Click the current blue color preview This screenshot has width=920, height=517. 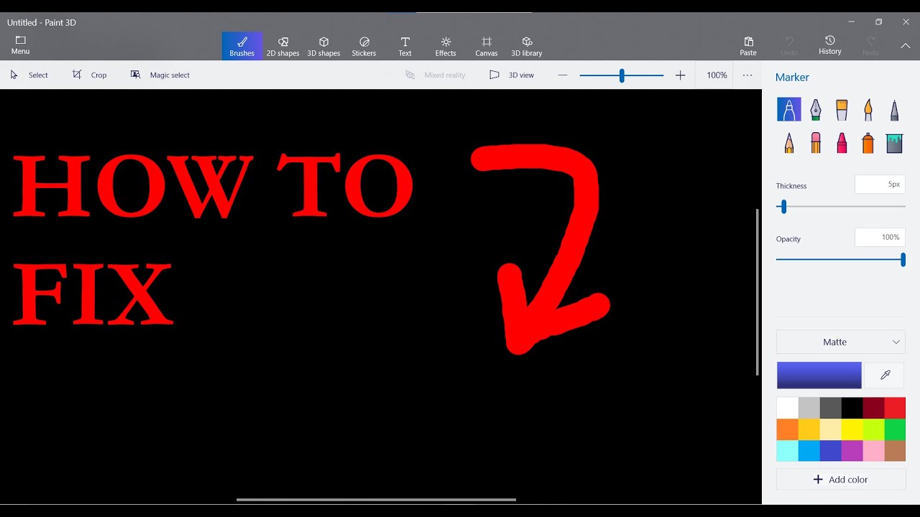point(819,375)
